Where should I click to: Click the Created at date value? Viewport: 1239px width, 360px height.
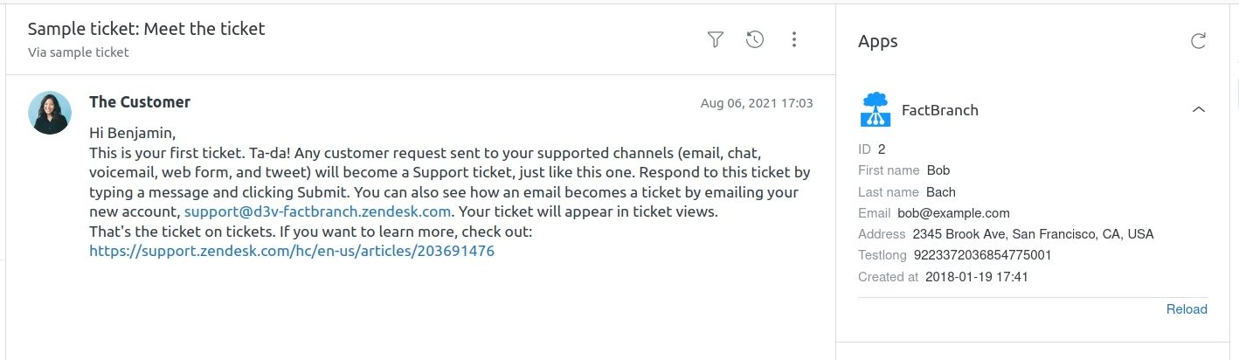point(977,277)
